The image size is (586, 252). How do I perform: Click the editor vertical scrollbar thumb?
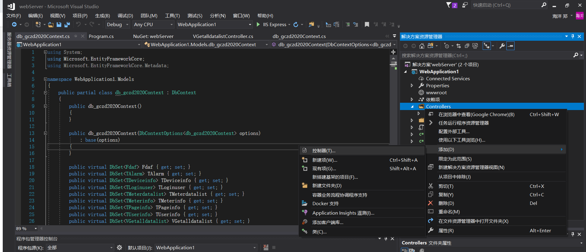coord(394,64)
